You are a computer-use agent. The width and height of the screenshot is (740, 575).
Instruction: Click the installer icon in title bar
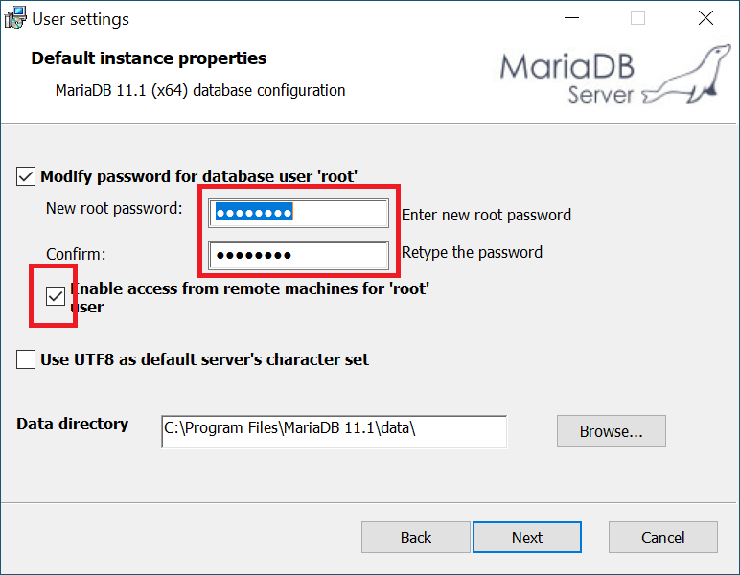15,18
